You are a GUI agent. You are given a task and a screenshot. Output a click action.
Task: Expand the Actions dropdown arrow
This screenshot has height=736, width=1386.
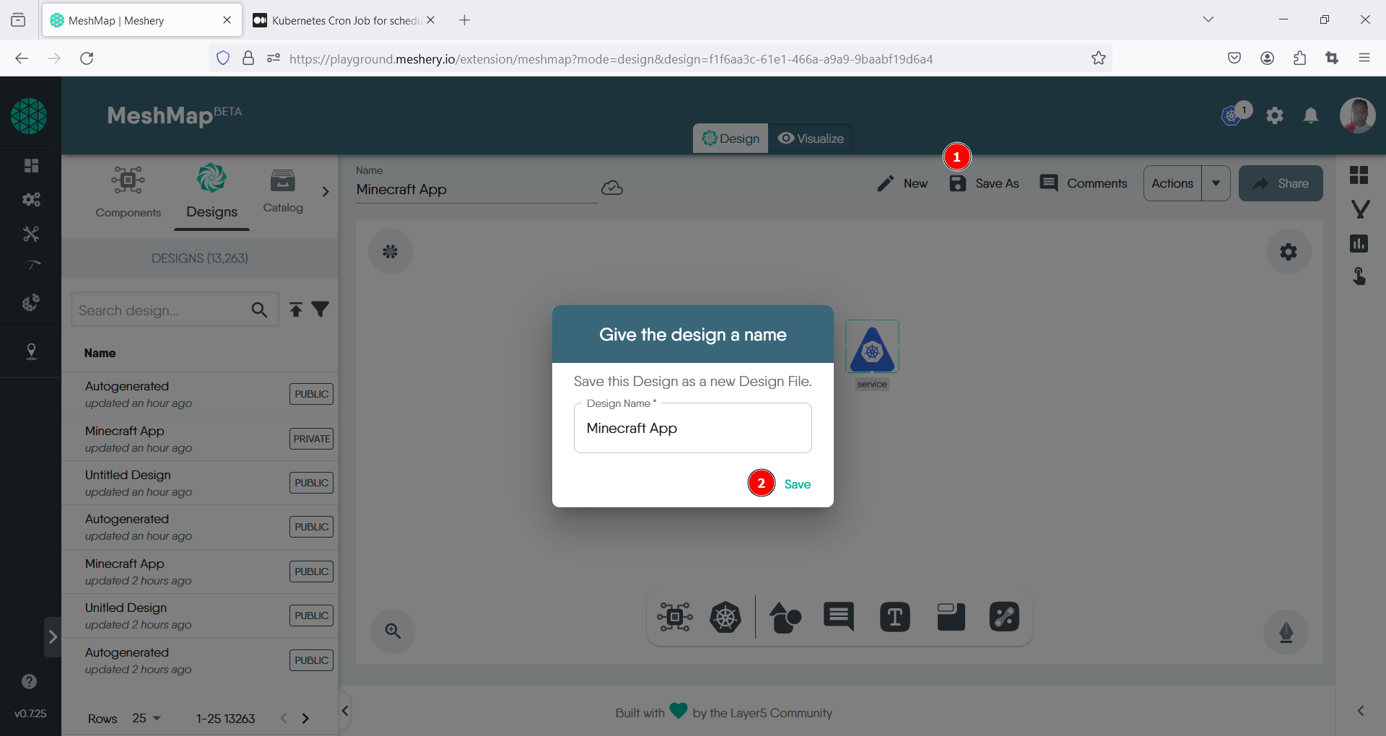pyautogui.click(x=1216, y=183)
